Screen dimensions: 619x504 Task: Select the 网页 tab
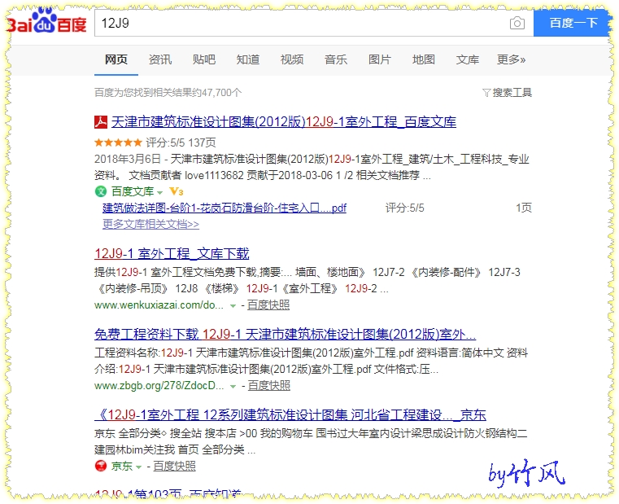[116, 59]
